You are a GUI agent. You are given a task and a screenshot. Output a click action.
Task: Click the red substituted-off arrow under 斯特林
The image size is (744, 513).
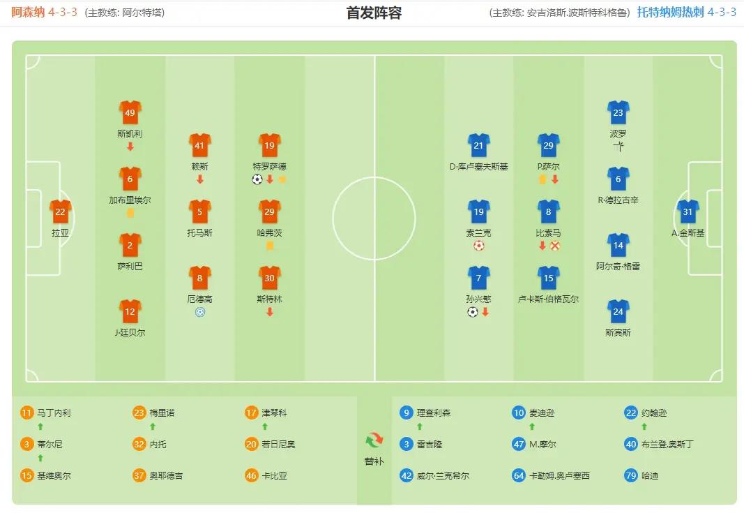[x=270, y=312]
